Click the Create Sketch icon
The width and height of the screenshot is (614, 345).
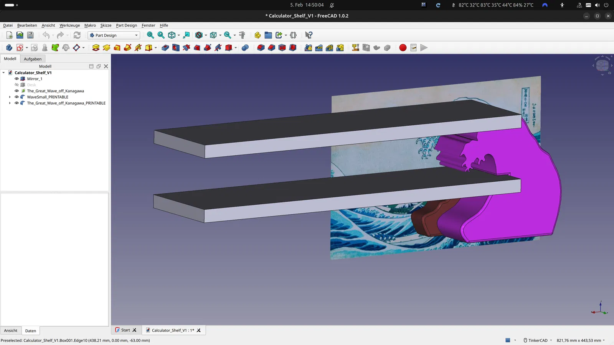pos(20,48)
